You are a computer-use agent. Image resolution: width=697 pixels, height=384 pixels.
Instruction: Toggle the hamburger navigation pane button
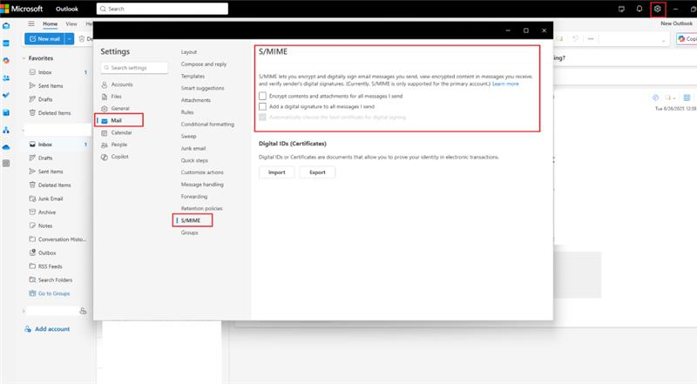click(x=31, y=24)
